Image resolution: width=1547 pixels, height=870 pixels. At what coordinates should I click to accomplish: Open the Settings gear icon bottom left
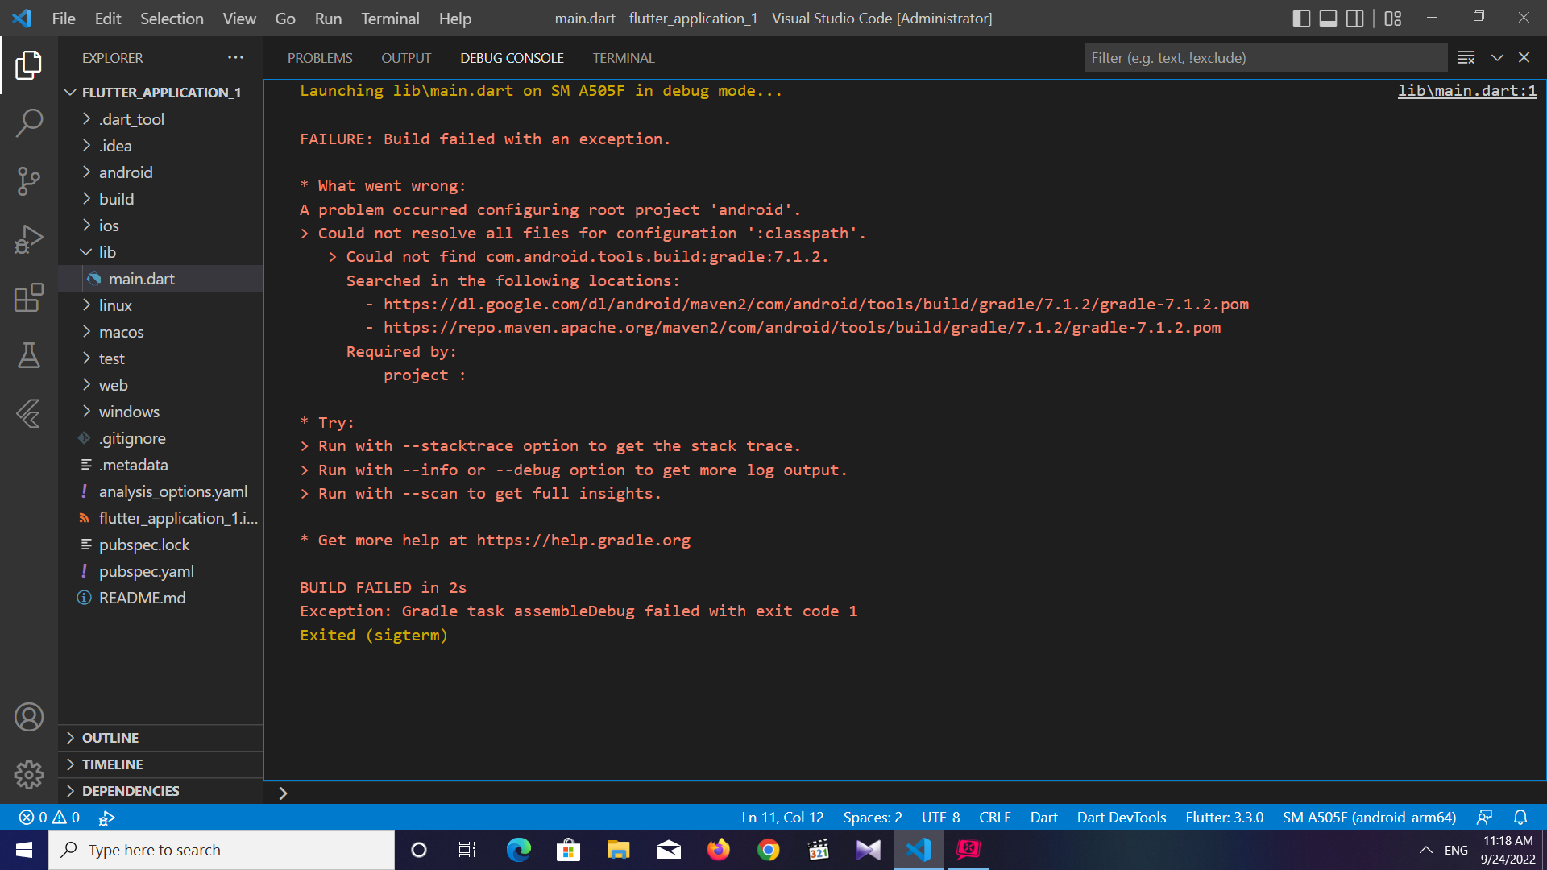(x=29, y=774)
